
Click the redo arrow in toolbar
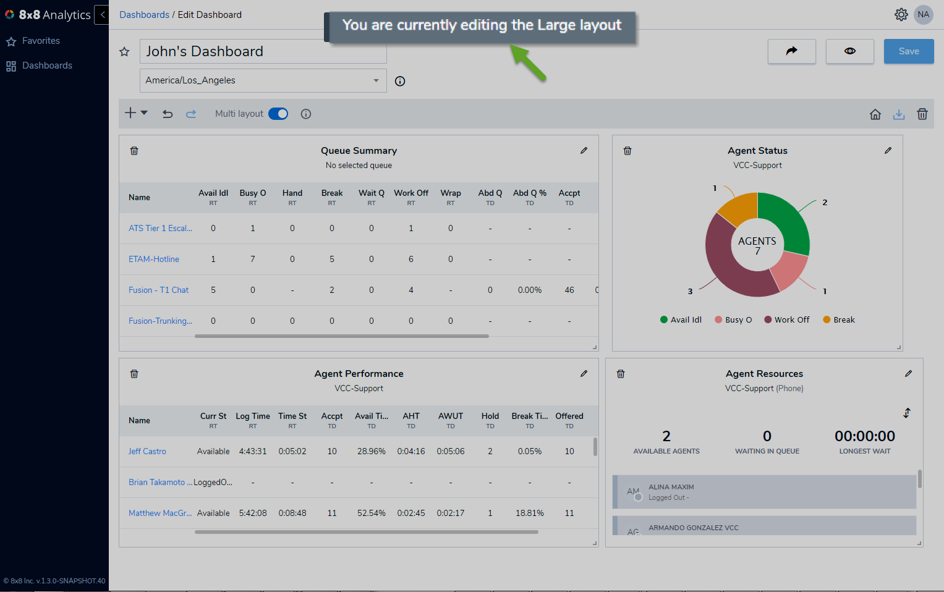[191, 114]
